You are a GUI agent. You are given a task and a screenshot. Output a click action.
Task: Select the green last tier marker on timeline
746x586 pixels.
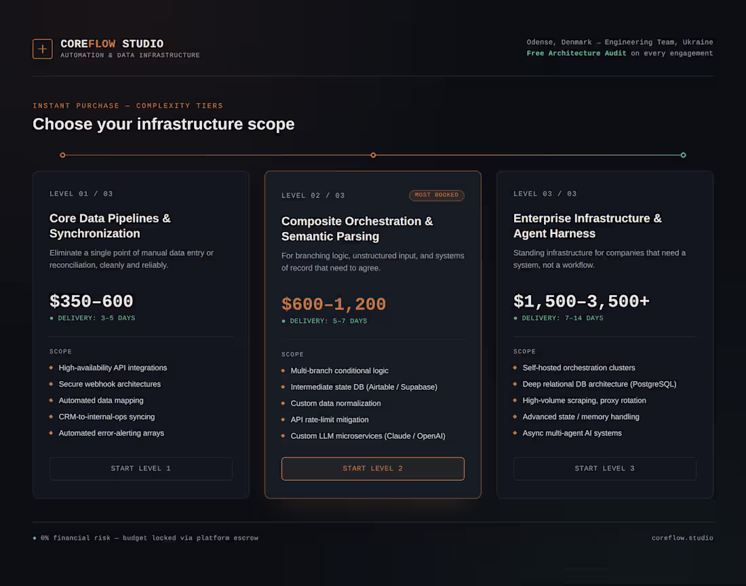(x=683, y=155)
